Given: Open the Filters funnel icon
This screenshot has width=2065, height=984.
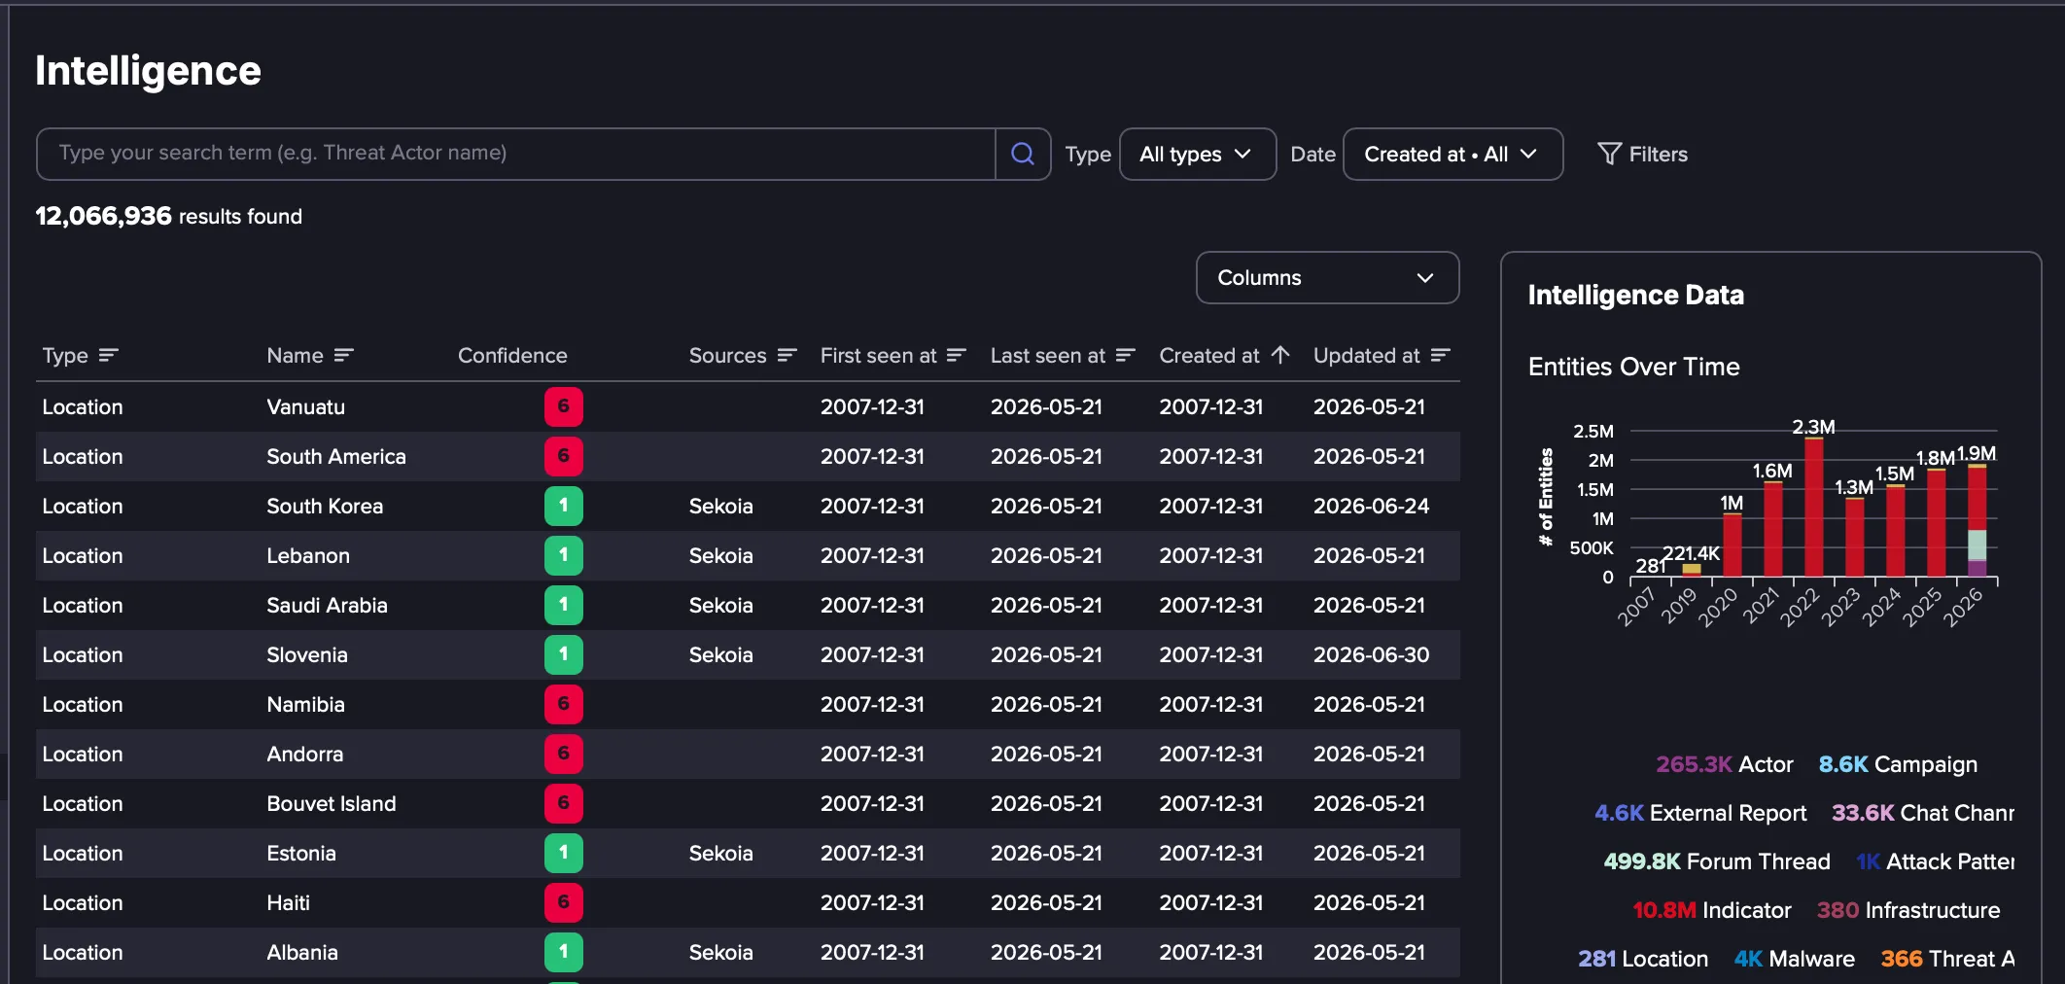Looking at the screenshot, I should (1609, 154).
